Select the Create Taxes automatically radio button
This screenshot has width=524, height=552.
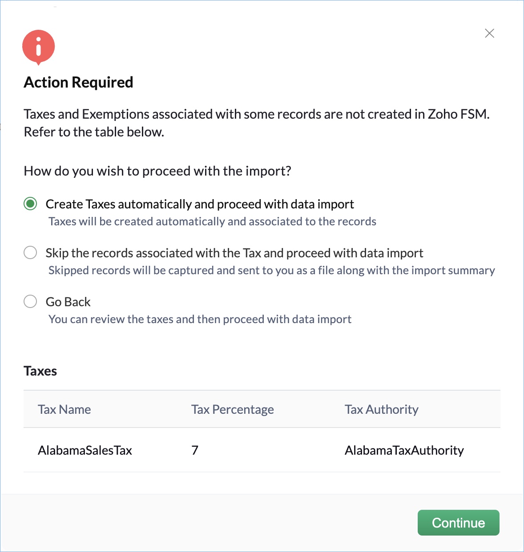click(x=30, y=204)
